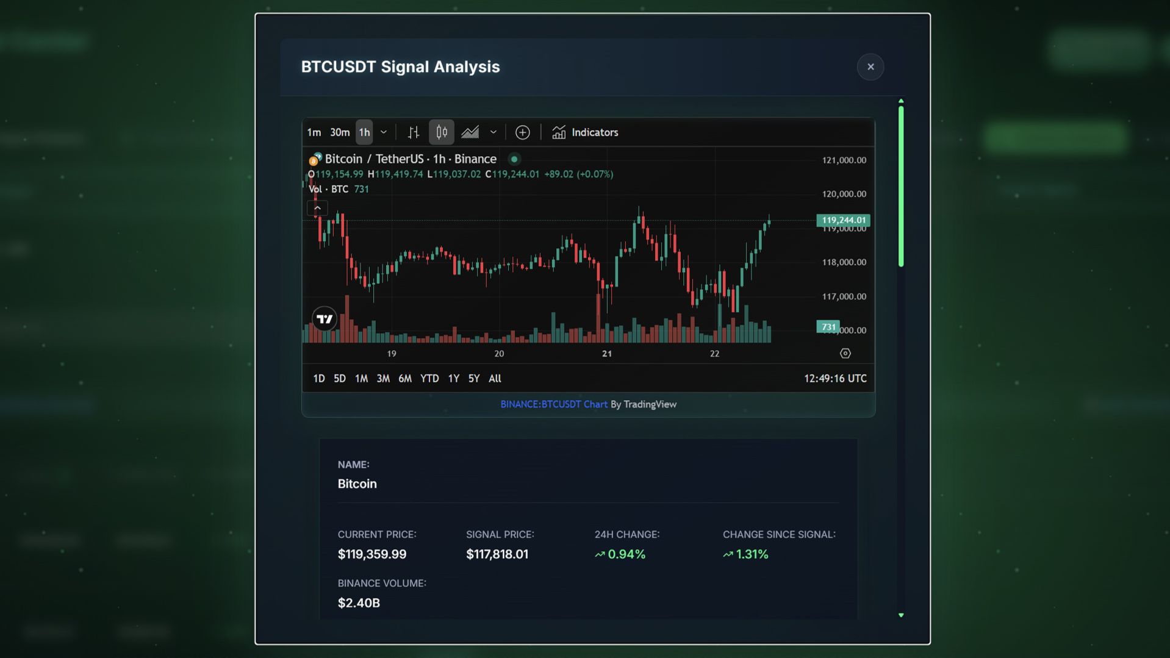1170x658 pixels.
Task: Switch chart style to Bars
Action: 414,132
